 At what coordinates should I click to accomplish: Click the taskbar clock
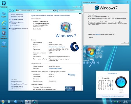tap(125, 102)
